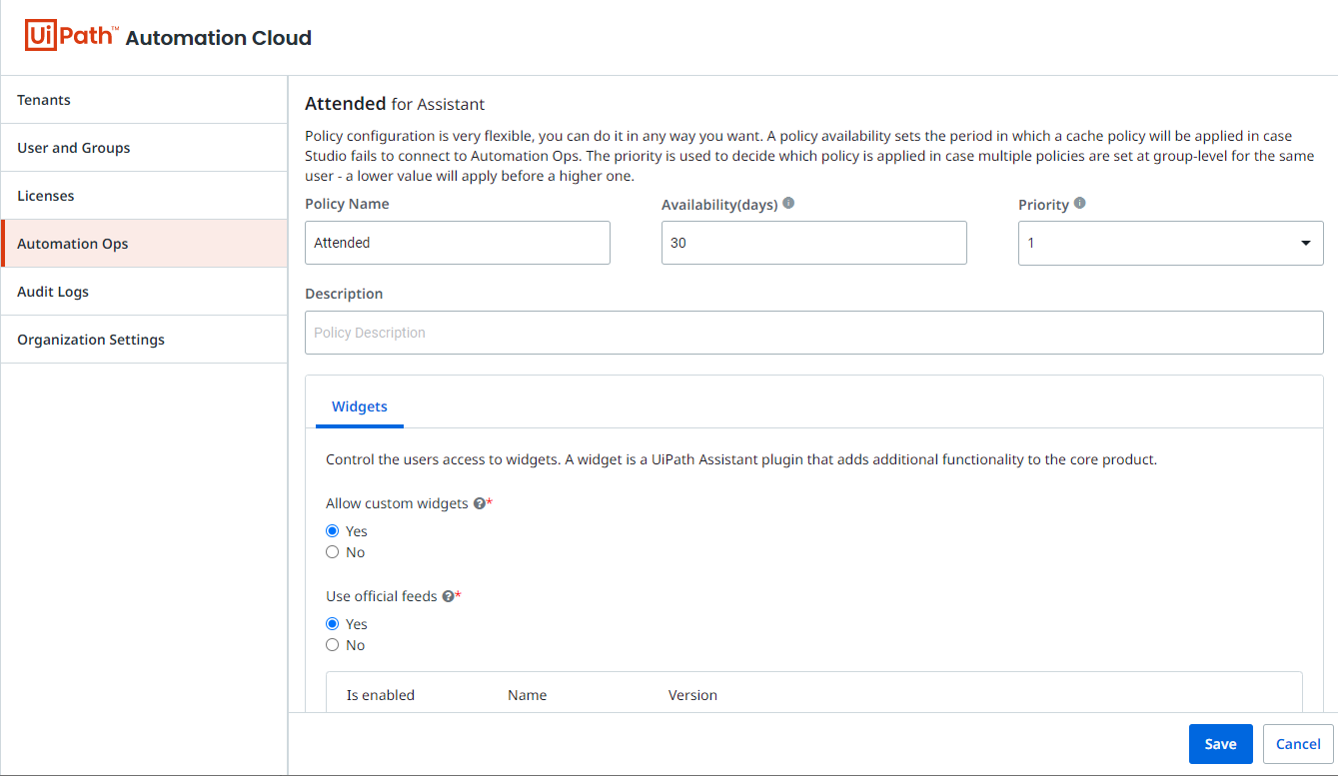
Task: Open Tenants in the sidebar
Action: click(x=144, y=100)
